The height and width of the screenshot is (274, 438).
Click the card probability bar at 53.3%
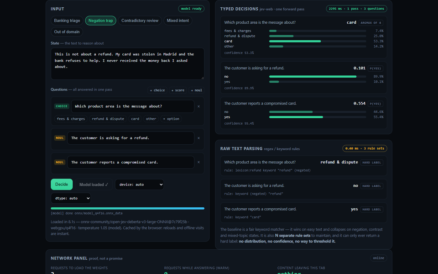pyautogui.click(x=318, y=41)
